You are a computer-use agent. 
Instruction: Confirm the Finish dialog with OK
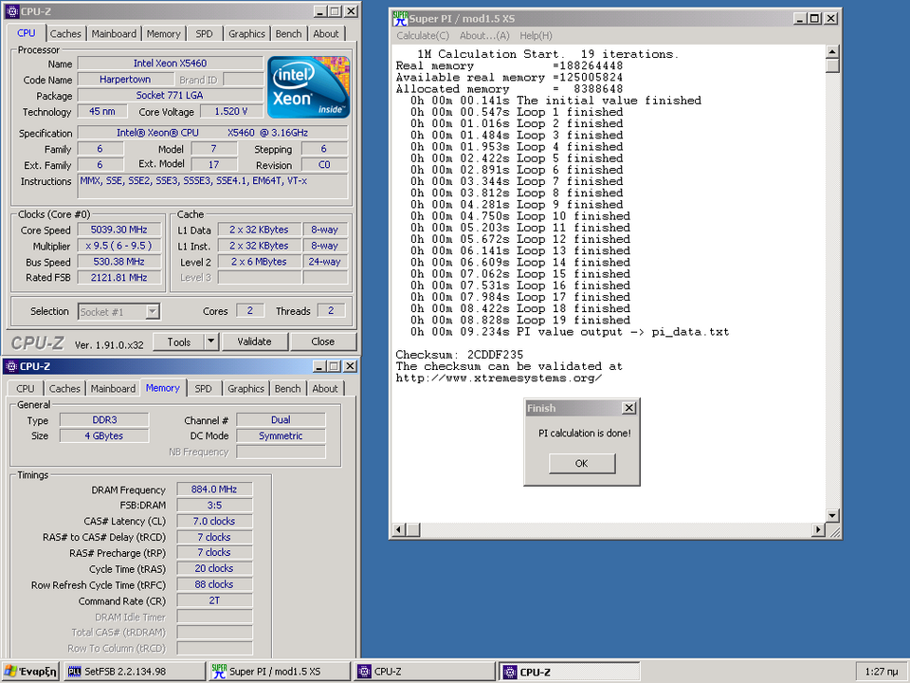point(581,463)
